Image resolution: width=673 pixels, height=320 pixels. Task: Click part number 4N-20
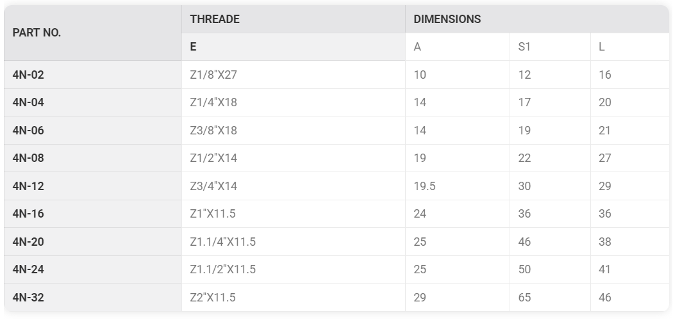coord(28,242)
